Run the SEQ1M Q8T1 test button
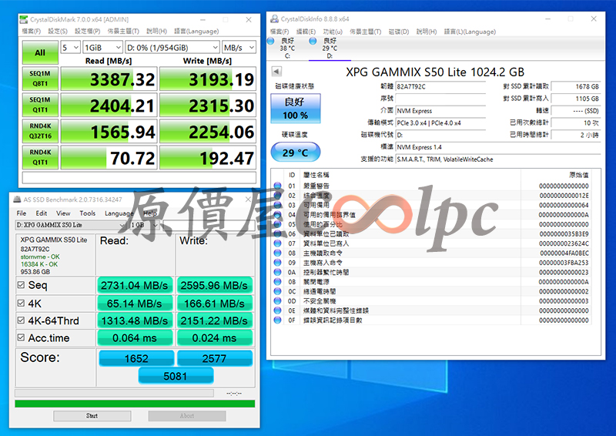Image resolution: width=616 pixels, height=436 pixels. 40,79
